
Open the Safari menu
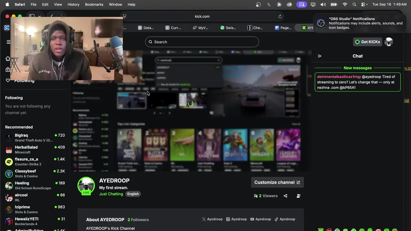click(x=20, y=4)
